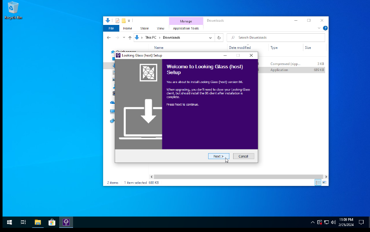Open File Explorer help

point(325,28)
